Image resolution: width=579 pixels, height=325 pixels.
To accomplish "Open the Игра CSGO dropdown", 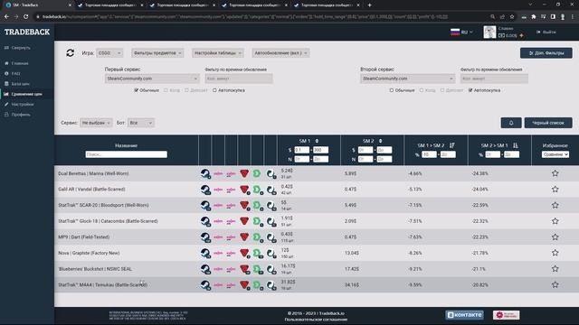I will pos(109,53).
